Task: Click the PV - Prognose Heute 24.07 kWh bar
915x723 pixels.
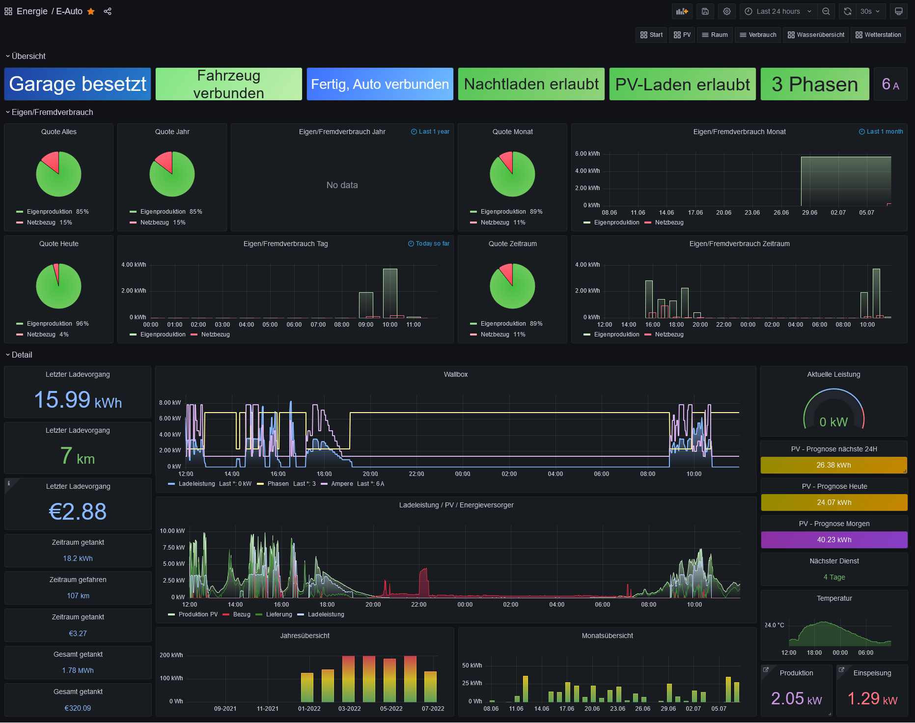Action: [x=834, y=502]
